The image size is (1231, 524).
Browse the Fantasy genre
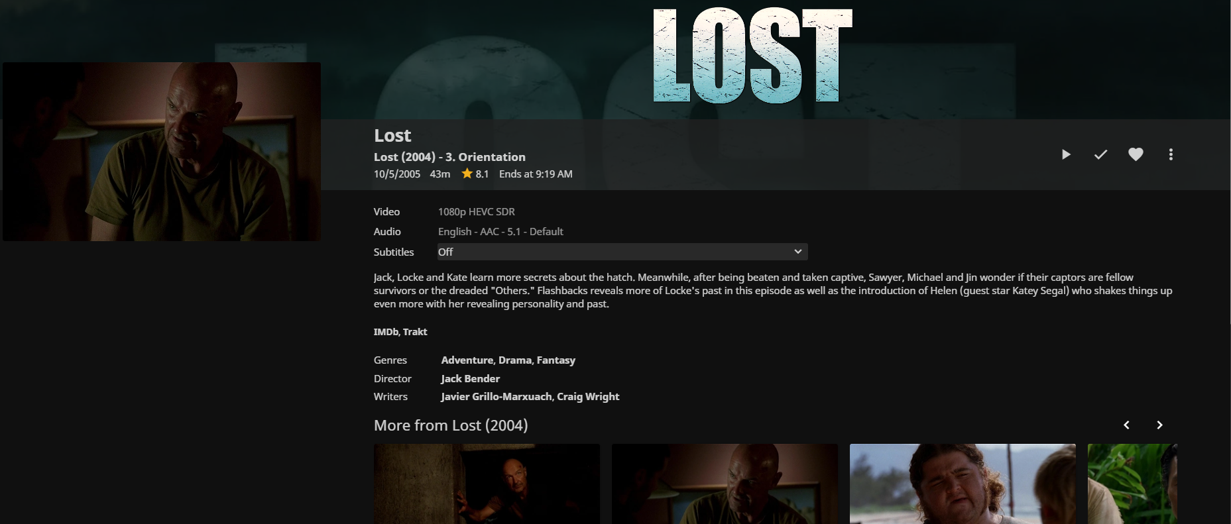(556, 360)
